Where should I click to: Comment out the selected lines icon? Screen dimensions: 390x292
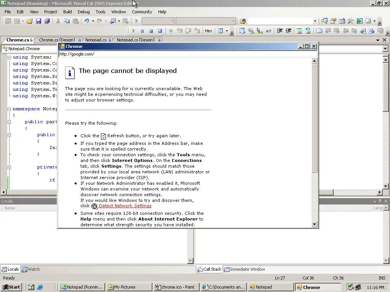[x=299, y=31]
